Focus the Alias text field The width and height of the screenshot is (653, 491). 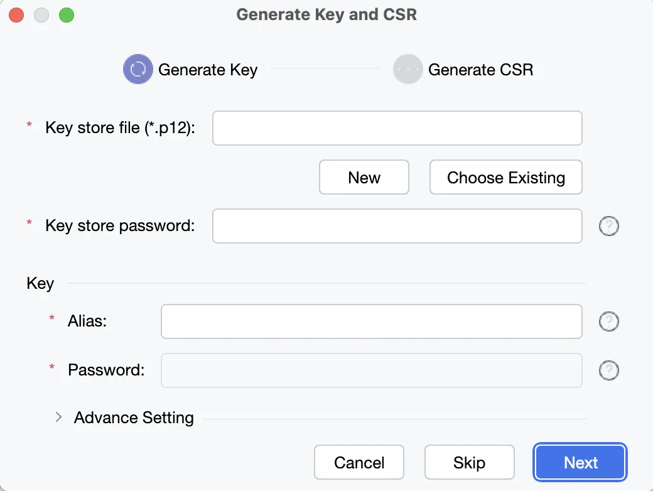tap(372, 321)
